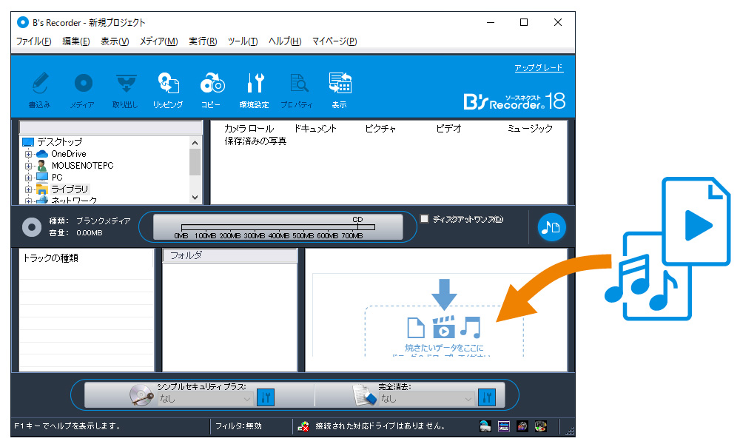This screenshot has width=740, height=444.
Task: Open the 完全消去 dropdown
Action: 426,399
